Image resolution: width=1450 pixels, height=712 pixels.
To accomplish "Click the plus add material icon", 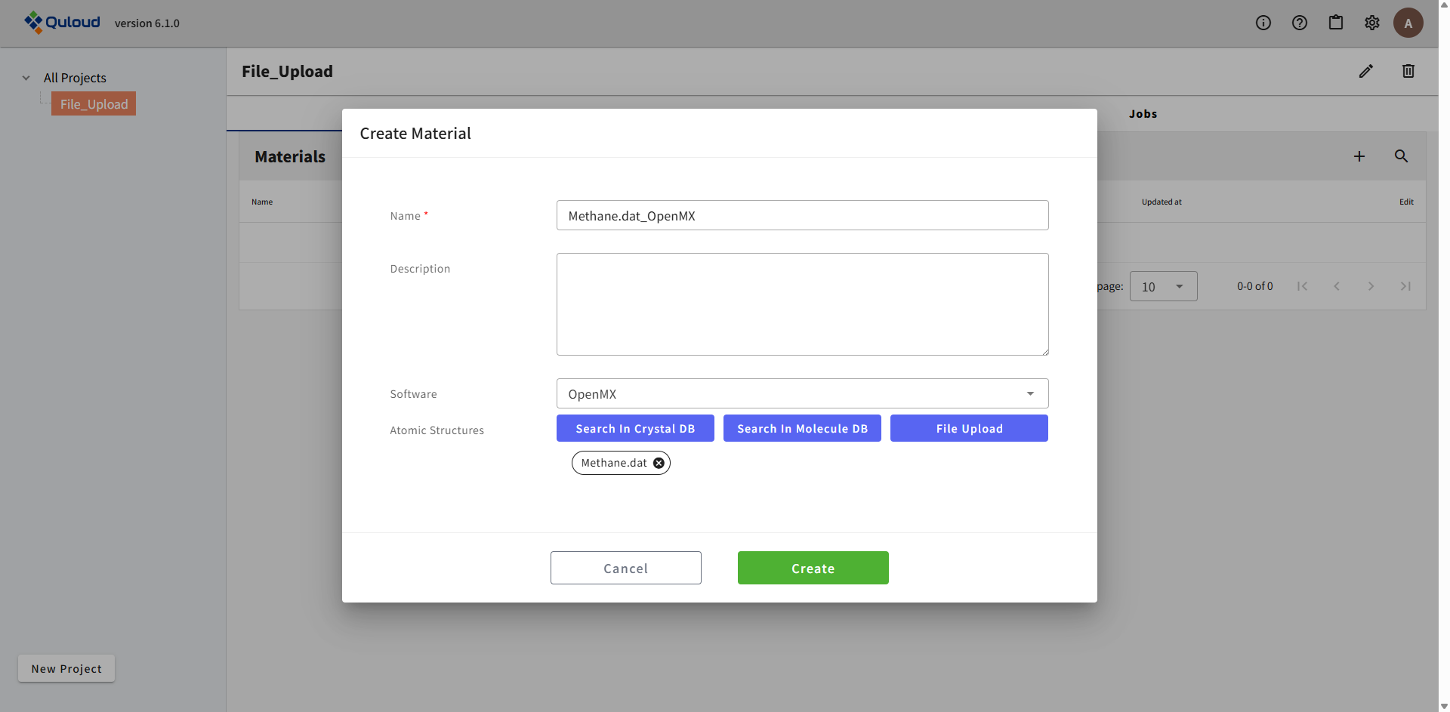I will pos(1359,156).
